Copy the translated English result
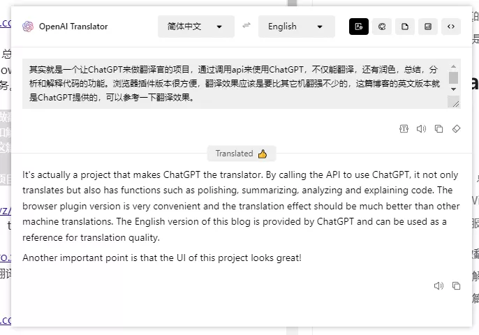479x335 pixels. point(457,285)
